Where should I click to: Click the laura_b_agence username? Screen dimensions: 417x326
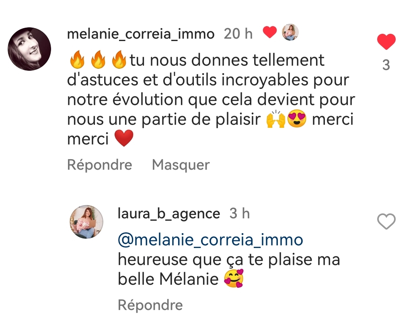point(169,214)
